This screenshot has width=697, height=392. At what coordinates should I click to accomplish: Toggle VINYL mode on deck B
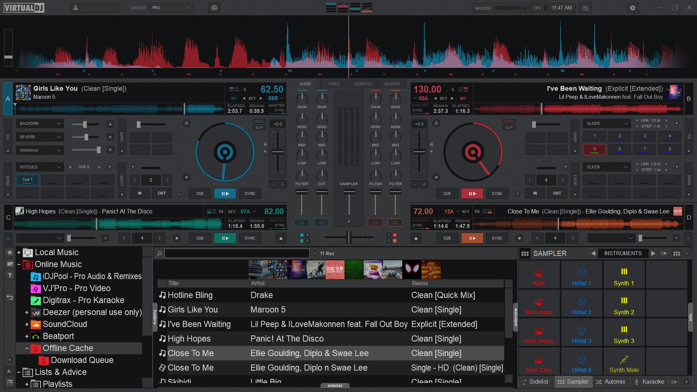pyautogui.click(x=509, y=122)
